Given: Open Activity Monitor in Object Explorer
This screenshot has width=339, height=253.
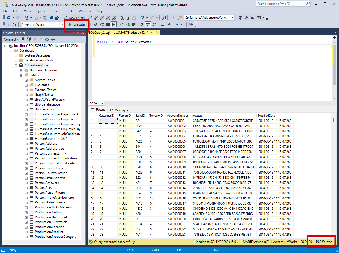Looking at the screenshot, I should pos(53,39).
